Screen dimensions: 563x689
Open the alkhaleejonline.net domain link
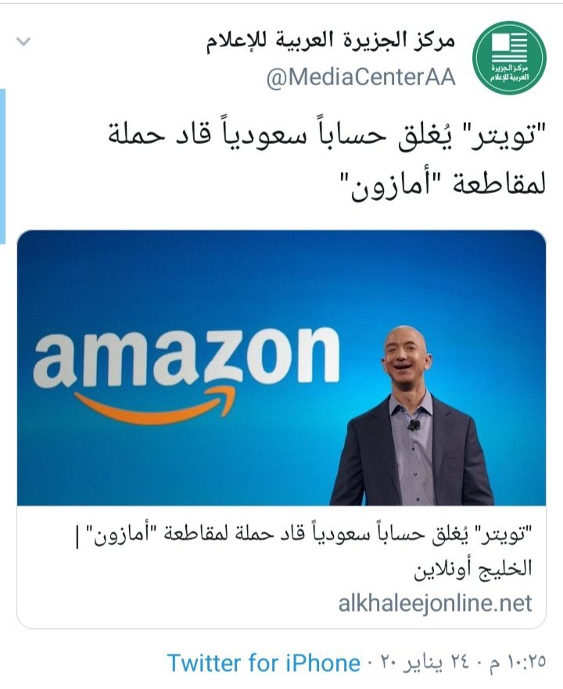(436, 602)
